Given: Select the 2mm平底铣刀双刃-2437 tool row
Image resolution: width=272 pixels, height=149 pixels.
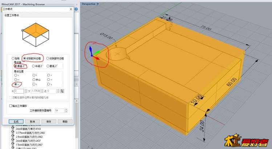Looking at the screenshot, I should (28, 141).
